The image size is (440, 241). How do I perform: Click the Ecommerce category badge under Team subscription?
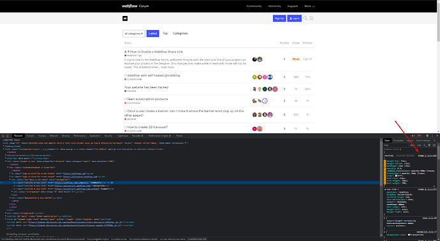tap(133, 103)
